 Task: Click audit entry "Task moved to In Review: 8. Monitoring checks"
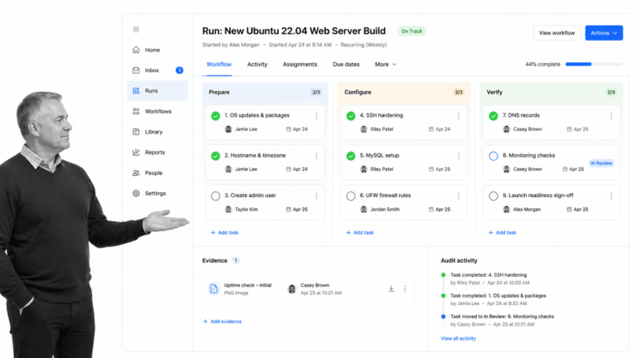click(502, 317)
